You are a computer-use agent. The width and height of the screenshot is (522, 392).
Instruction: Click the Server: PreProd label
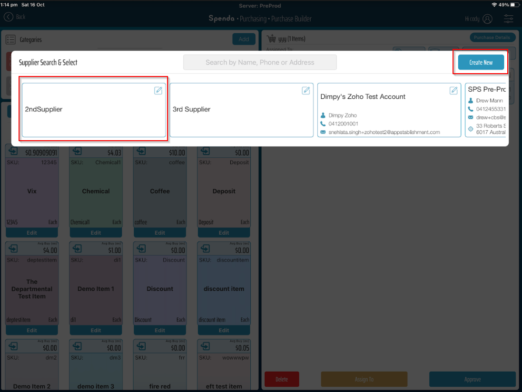260,6
